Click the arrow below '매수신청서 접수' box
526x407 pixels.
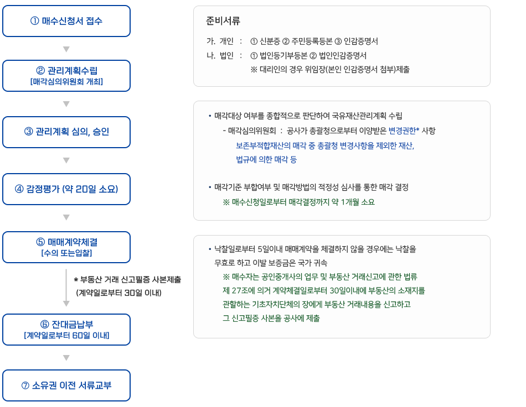click(x=66, y=49)
